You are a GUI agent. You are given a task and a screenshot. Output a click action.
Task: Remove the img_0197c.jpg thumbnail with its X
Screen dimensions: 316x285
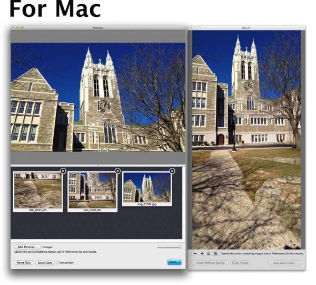(x=172, y=171)
